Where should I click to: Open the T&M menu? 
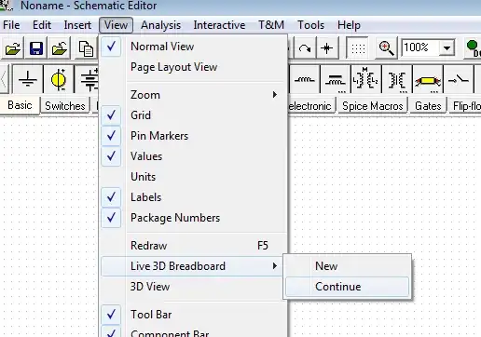click(271, 25)
